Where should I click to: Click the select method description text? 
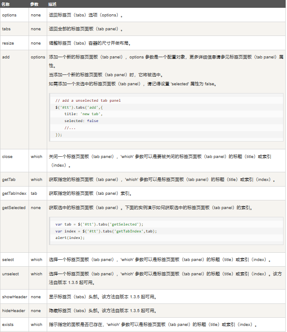pos(160,259)
